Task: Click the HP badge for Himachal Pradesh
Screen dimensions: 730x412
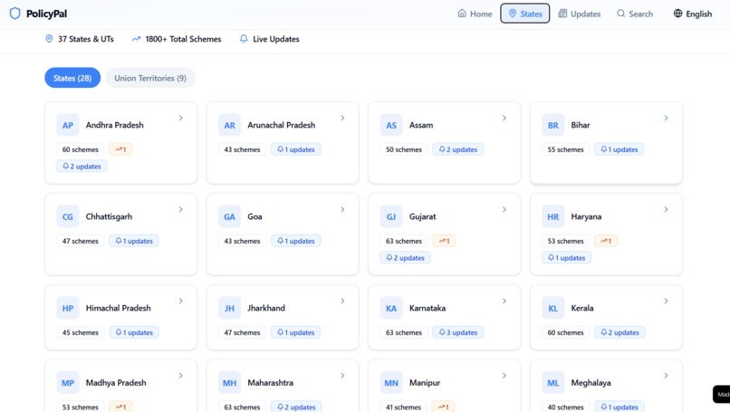Action: coord(68,308)
